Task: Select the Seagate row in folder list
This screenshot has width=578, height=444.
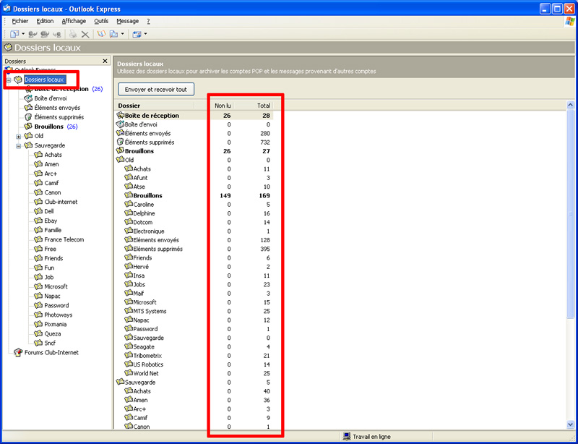Action: tap(194, 346)
